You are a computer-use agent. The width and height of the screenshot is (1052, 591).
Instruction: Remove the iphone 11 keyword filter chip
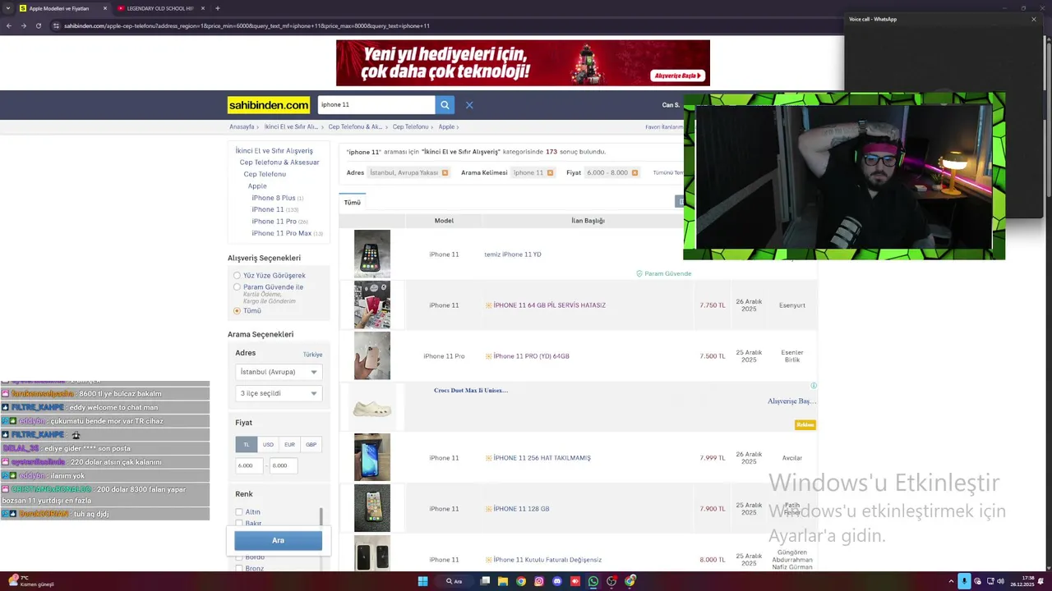tap(550, 172)
